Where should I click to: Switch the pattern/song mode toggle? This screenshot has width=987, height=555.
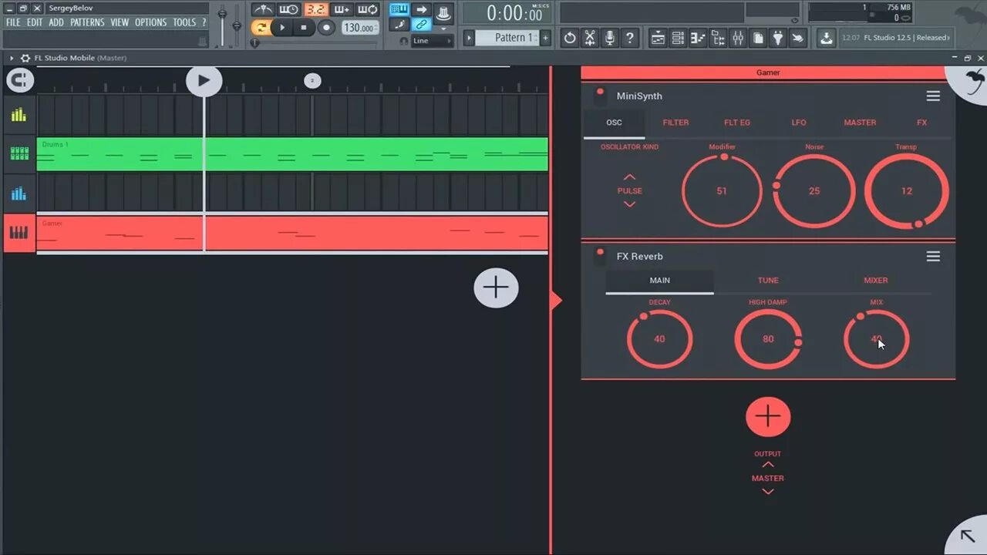click(261, 28)
